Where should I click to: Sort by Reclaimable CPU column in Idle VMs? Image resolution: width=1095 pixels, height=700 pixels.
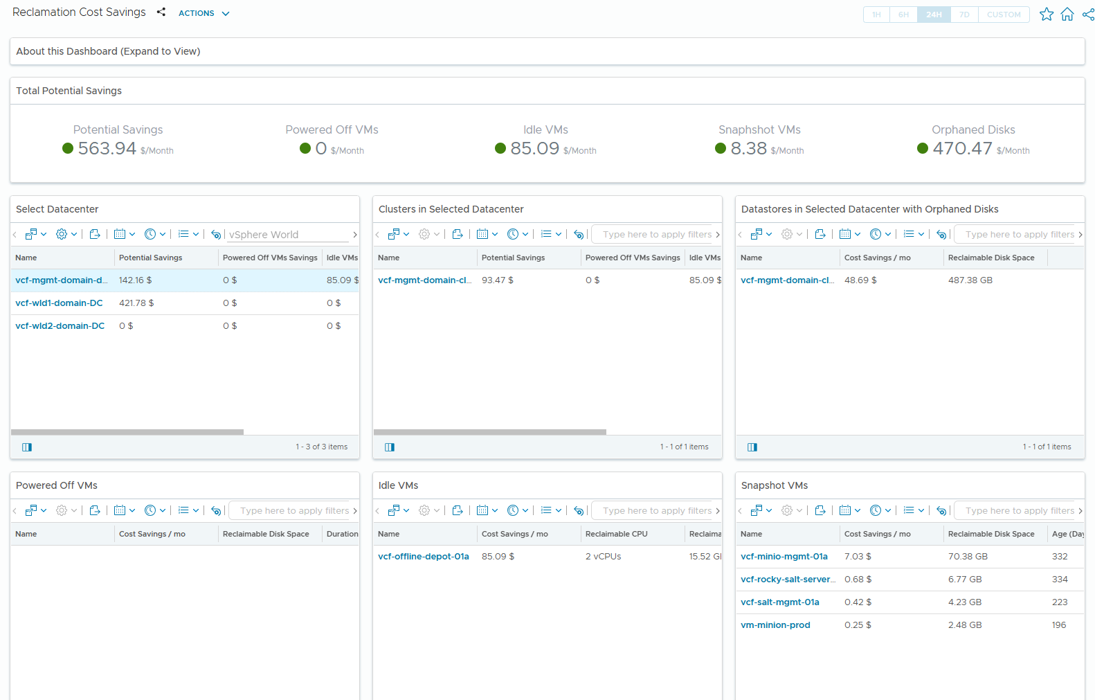pyautogui.click(x=633, y=534)
